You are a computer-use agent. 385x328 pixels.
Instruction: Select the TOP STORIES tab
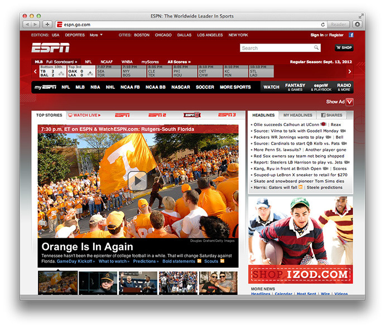tap(49, 115)
